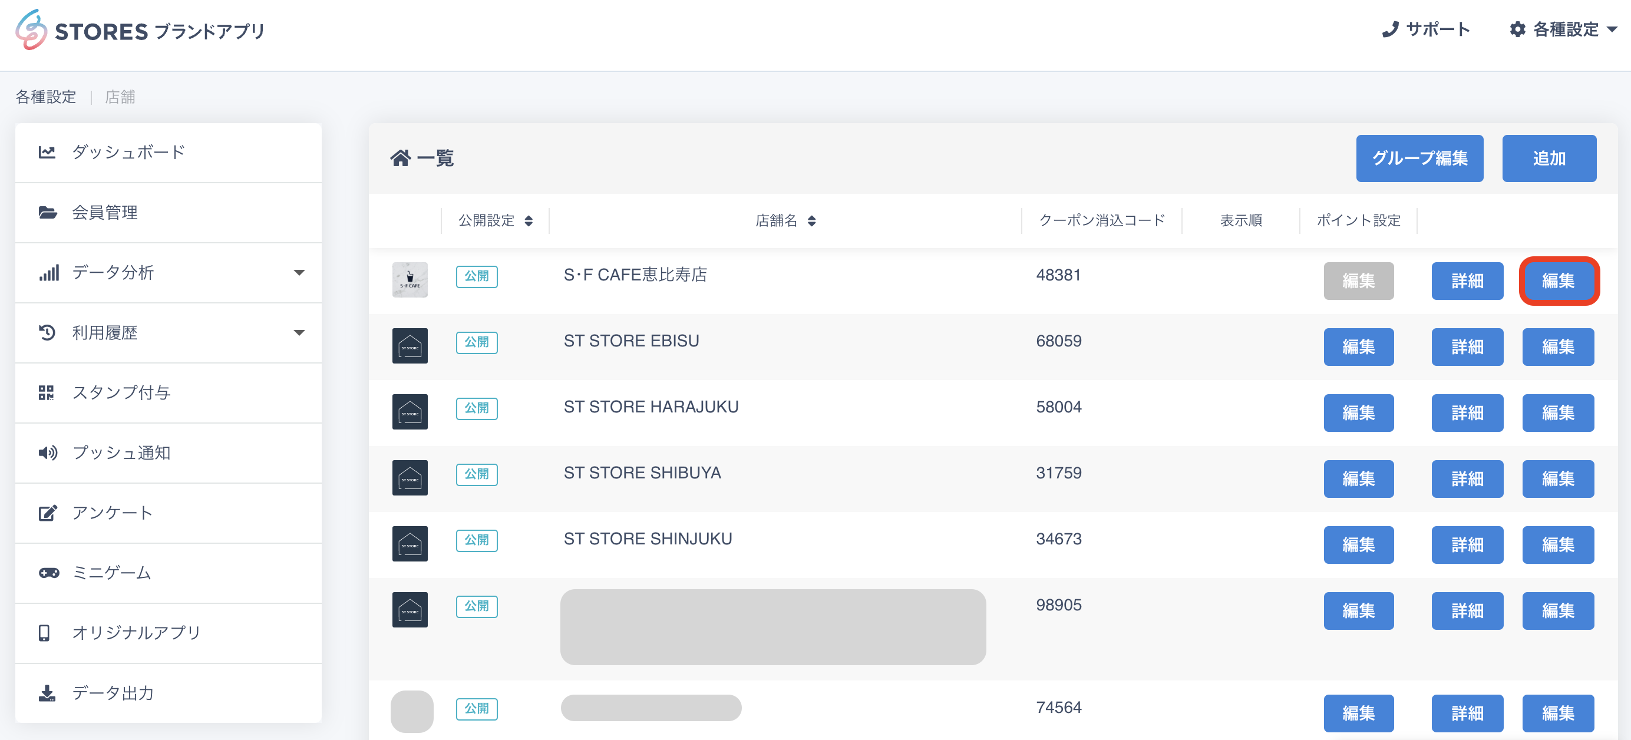
Task: Click the 追加 button
Action: pyautogui.click(x=1548, y=158)
